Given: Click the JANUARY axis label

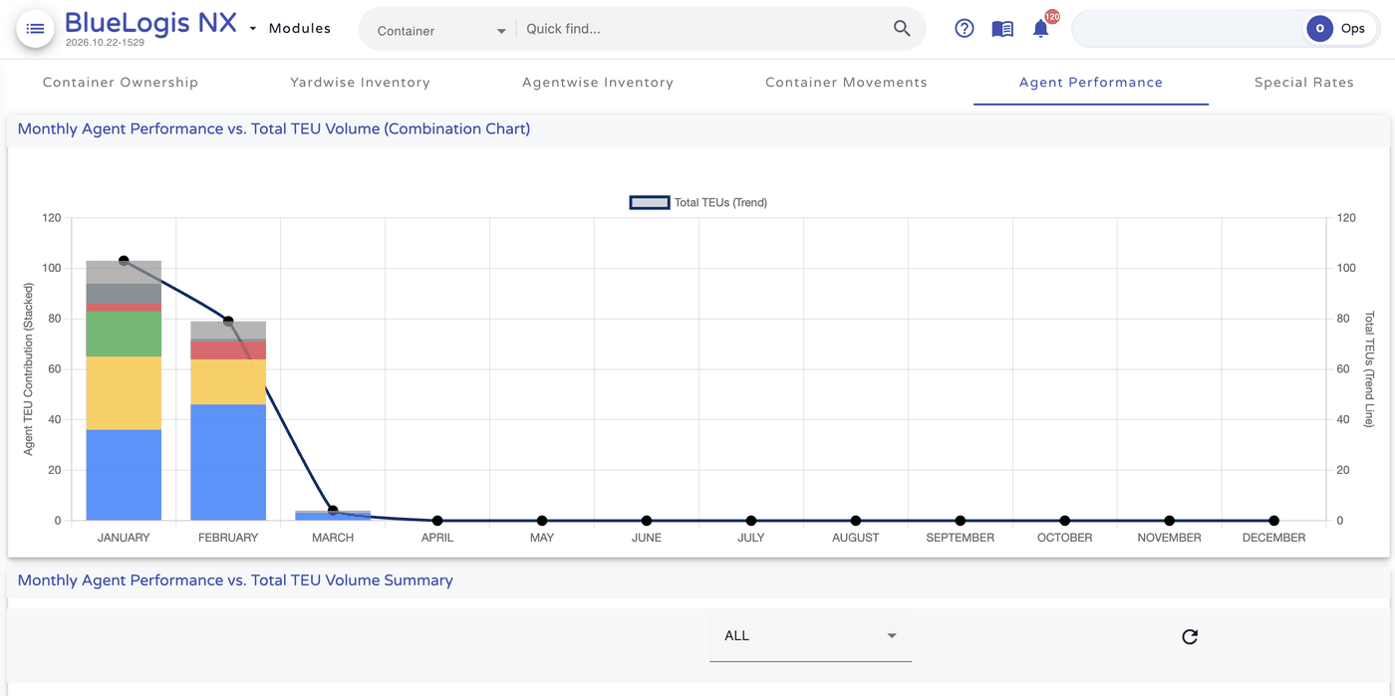Looking at the screenshot, I should (x=124, y=538).
